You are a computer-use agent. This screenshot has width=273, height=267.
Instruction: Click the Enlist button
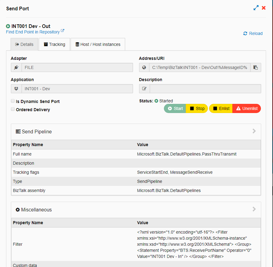coord(221,108)
